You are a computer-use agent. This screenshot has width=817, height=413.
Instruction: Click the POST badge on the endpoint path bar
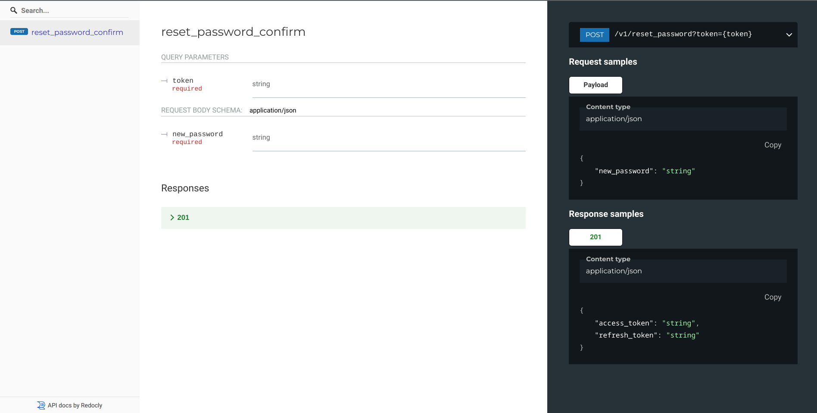point(594,34)
